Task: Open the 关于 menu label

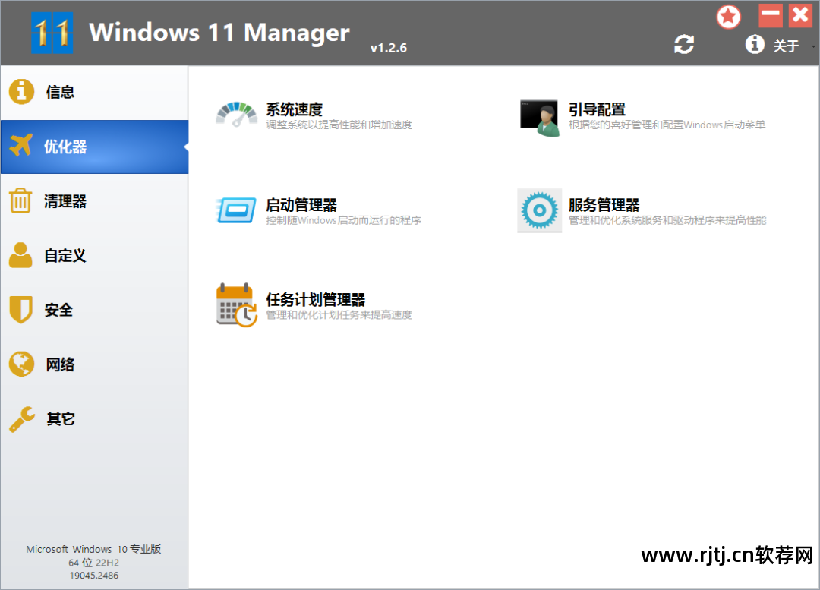Action: coord(786,46)
